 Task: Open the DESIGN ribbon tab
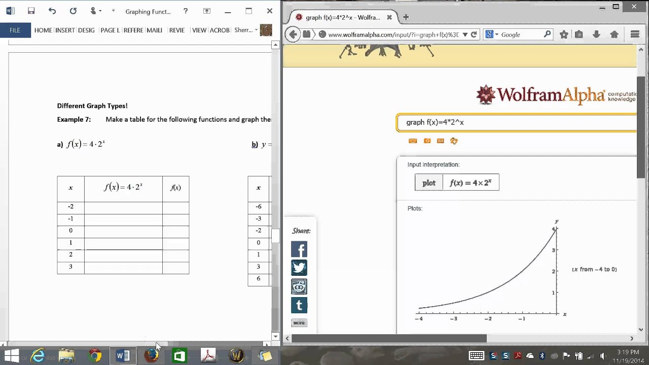pos(86,30)
